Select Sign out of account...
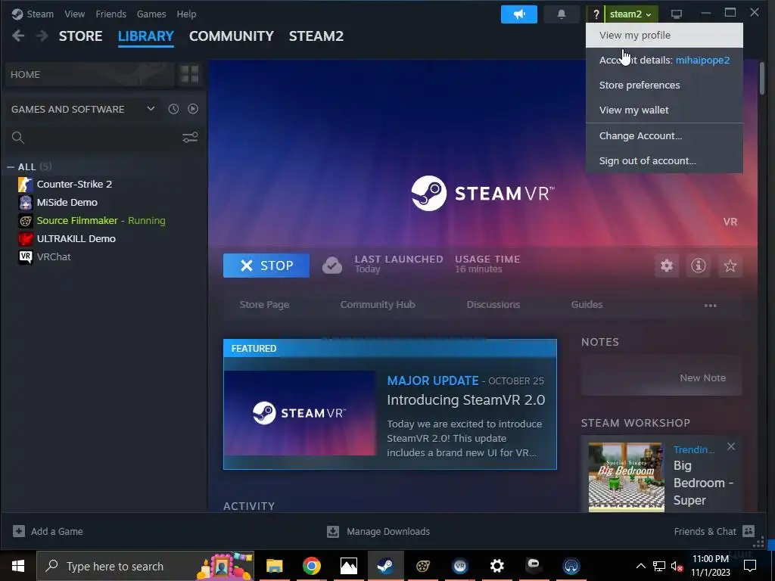This screenshot has width=775, height=581. pyautogui.click(x=665, y=160)
